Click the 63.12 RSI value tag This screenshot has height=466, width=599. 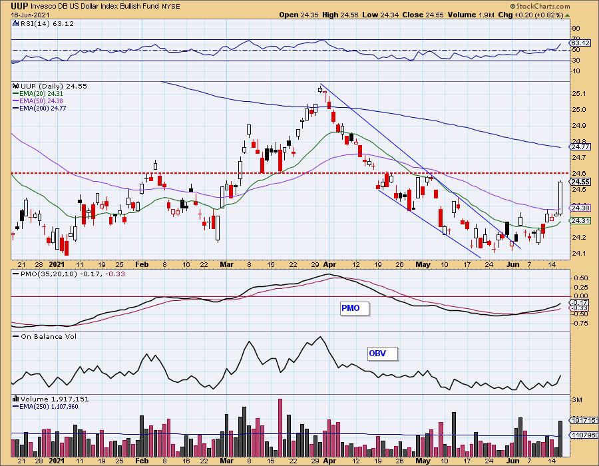[580, 43]
